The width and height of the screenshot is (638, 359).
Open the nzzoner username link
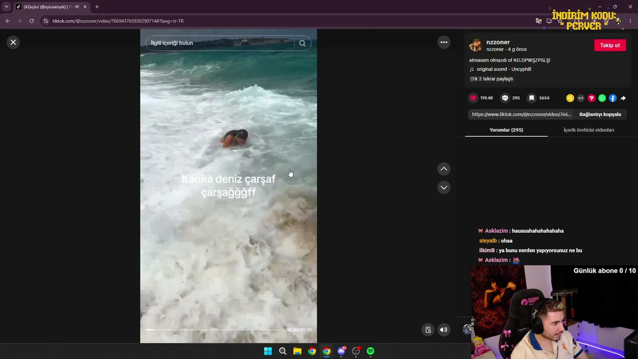pyautogui.click(x=498, y=42)
